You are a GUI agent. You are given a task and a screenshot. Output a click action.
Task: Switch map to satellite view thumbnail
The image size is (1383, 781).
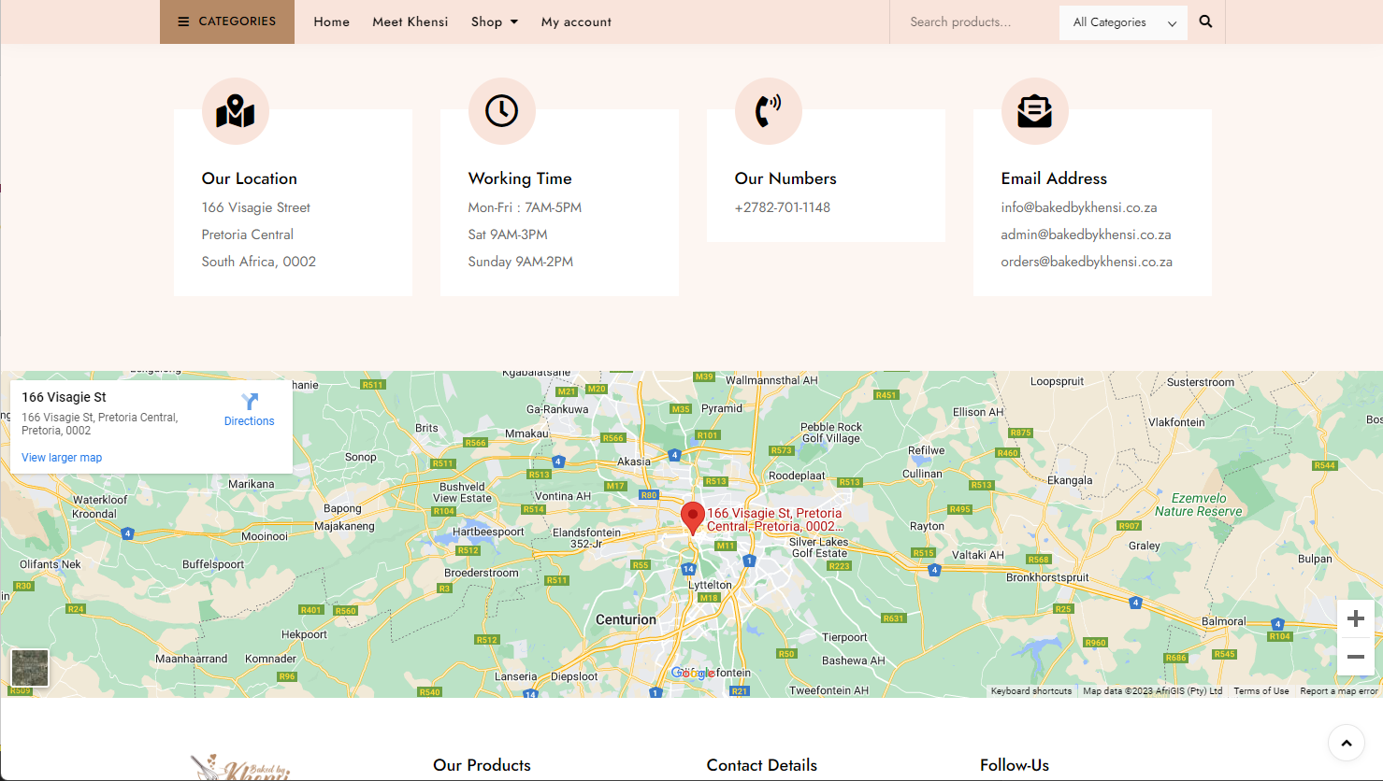click(30, 668)
